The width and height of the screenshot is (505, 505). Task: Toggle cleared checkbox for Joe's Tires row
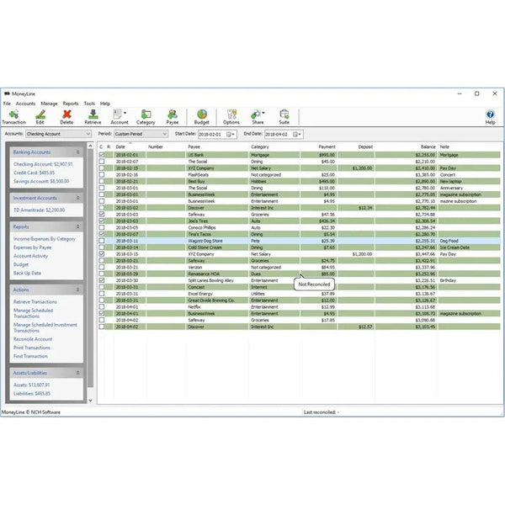click(102, 221)
